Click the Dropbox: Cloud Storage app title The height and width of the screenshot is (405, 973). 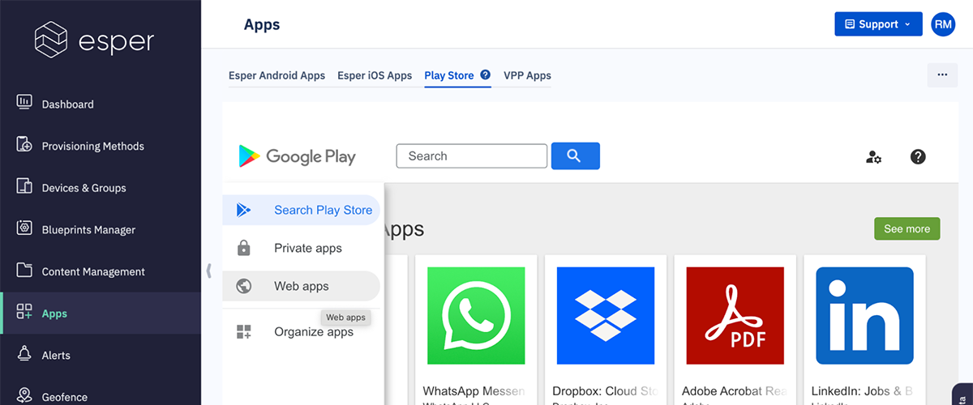[603, 391]
